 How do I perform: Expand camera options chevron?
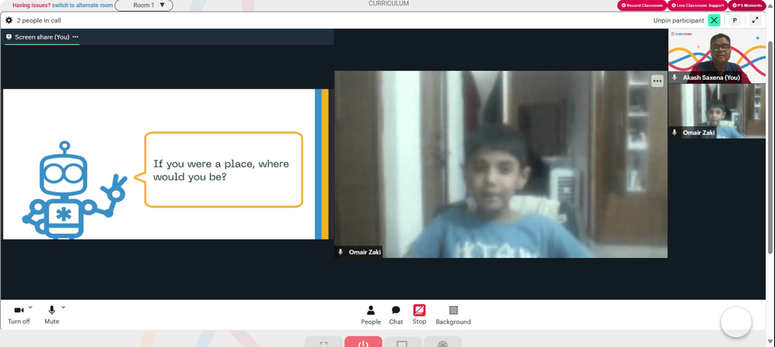point(31,307)
